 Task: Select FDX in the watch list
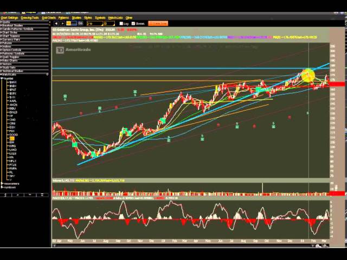pos(12,131)
